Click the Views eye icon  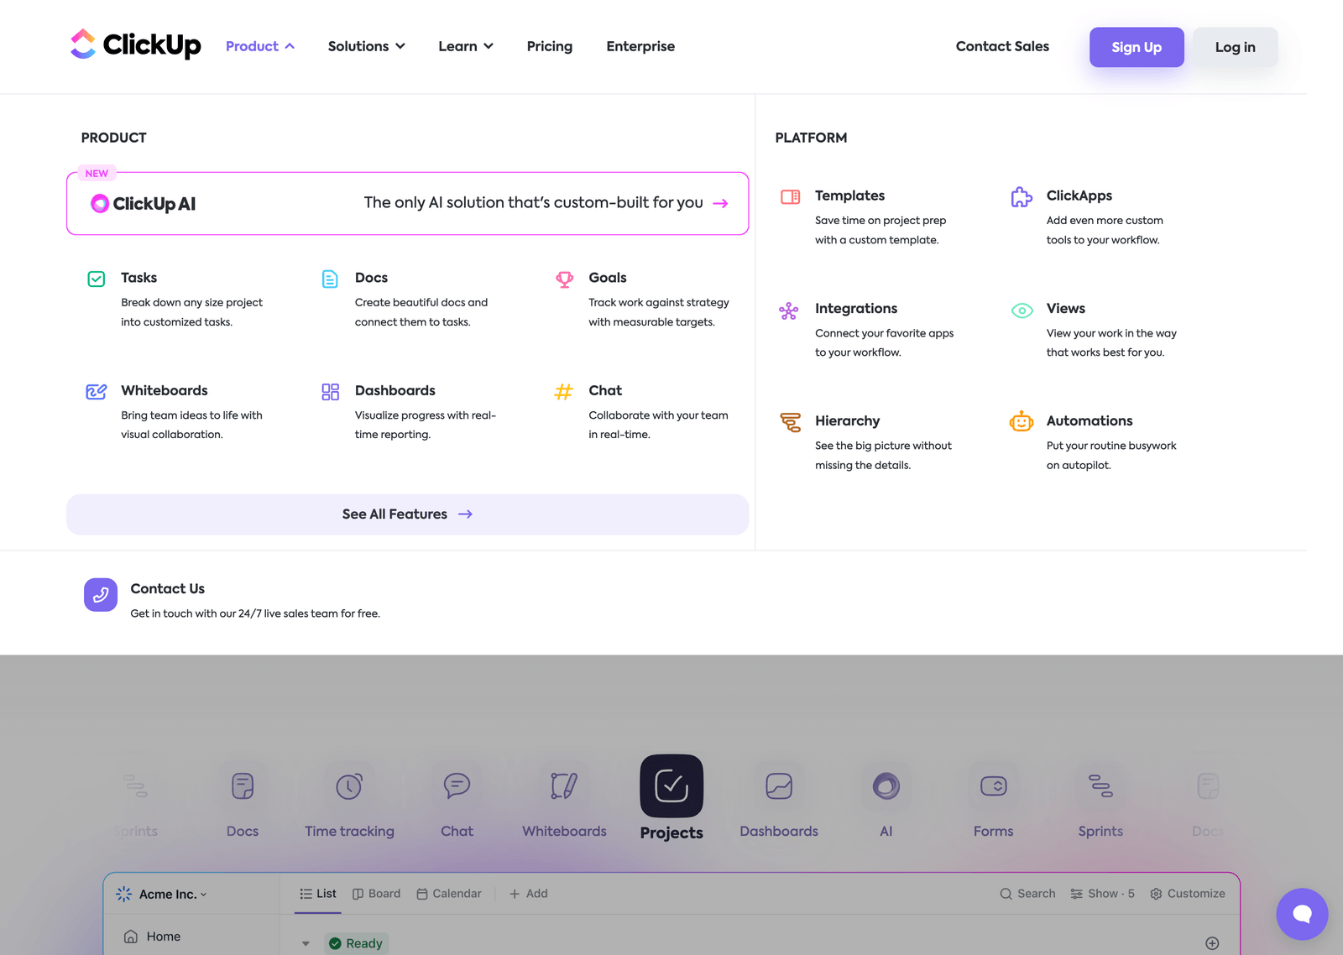pos(1022,311)
